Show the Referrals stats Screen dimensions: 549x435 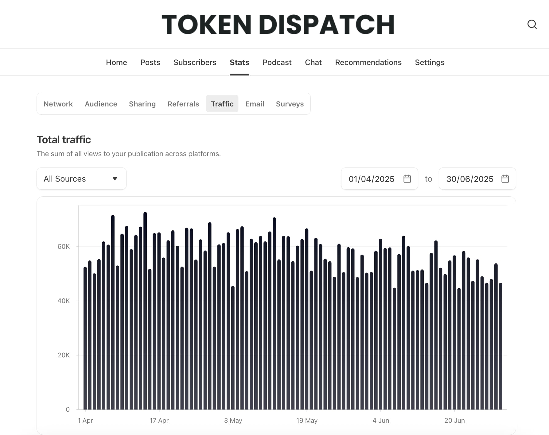pyautogui.click(x=183, y=104)
